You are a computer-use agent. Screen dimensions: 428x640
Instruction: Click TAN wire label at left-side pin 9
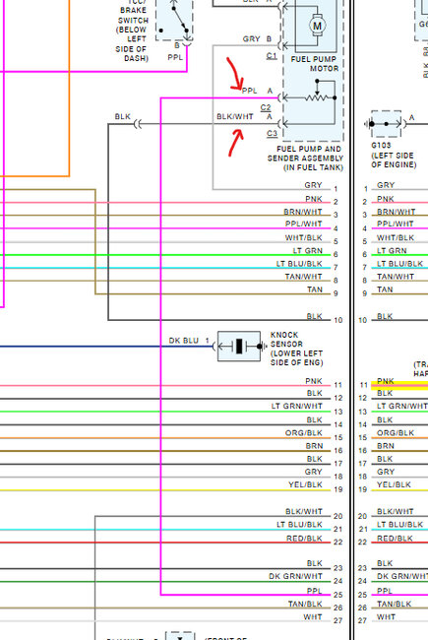tap(315, 289)
